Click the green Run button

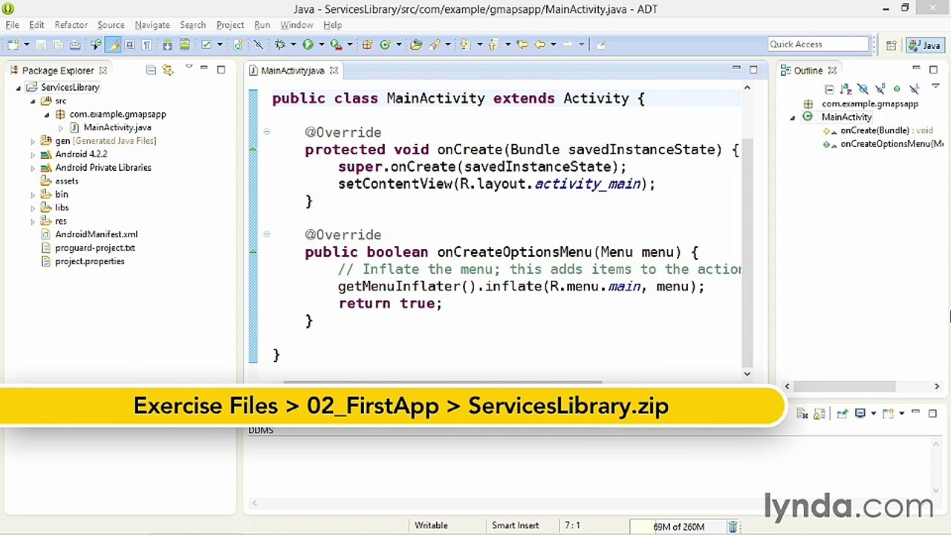pyautogui.click(x=308, y=45)
